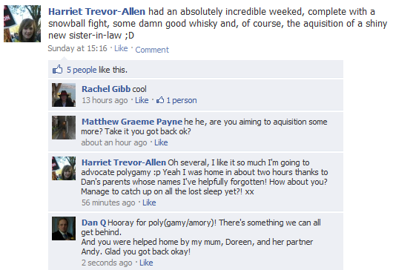393x270 pixels.
Task: Like Matthew Graeme Payne's comment
Action: coord(161,142)
